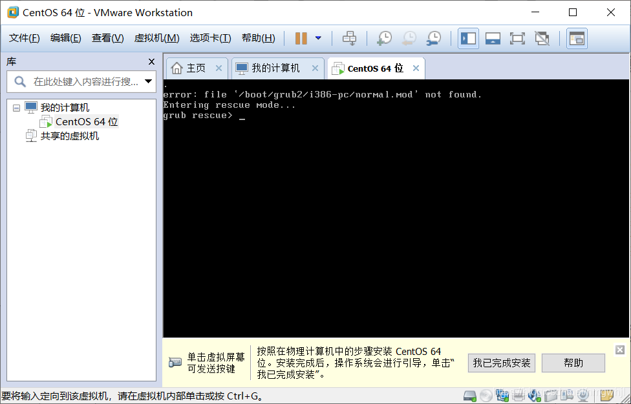Dismiss the yellow installation hint bar
This screenshot has width=631, height=404.
pyautogui.click(x=620, y=350)
